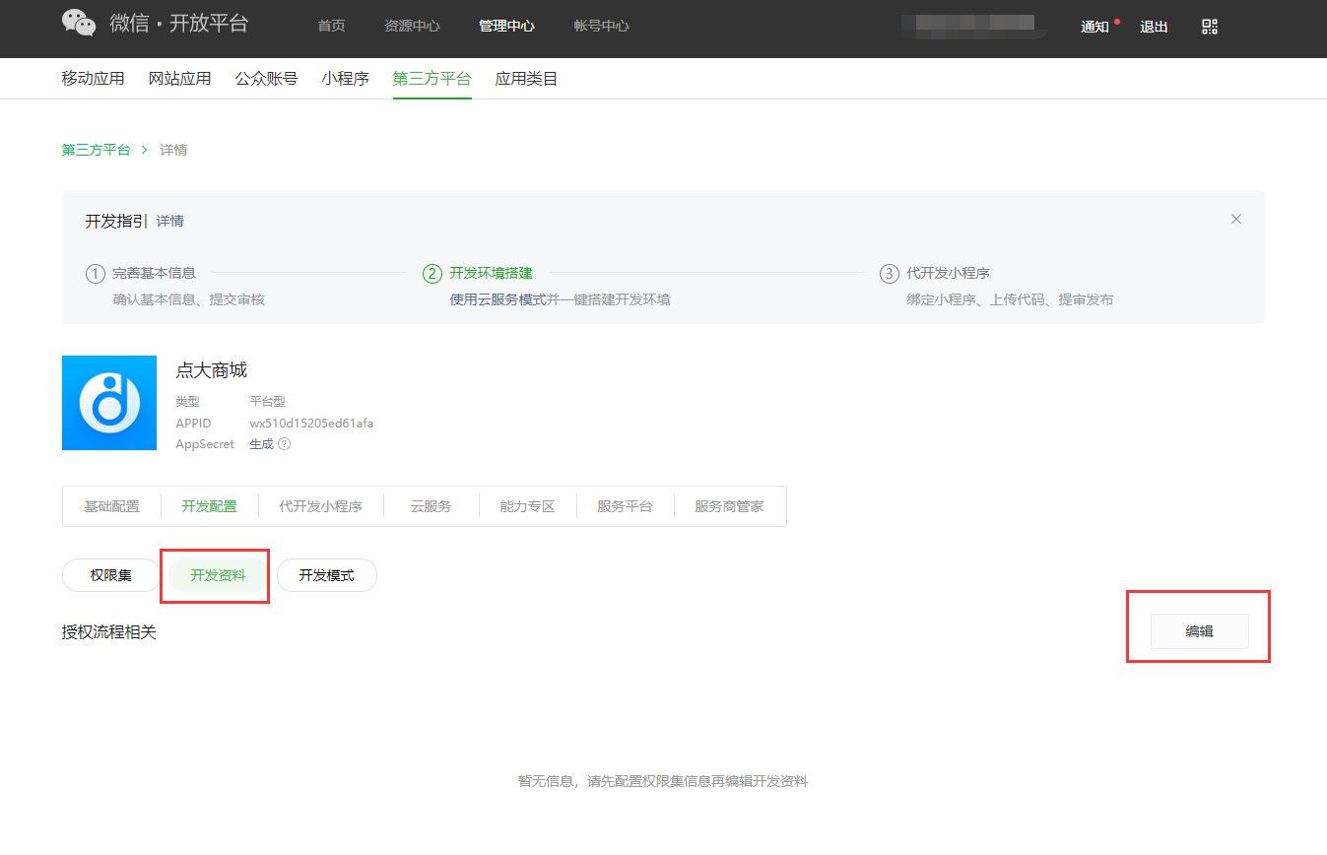The width and height of the screenshot is (1327, 855).
Task: Select the 基础配置 section tab
Action: [x=111, y=506]
